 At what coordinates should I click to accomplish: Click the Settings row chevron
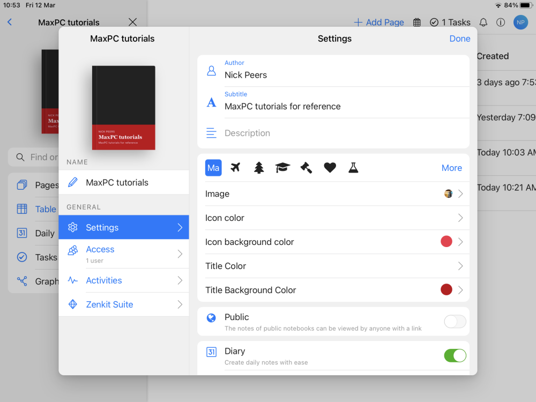[x=180, y=227]
